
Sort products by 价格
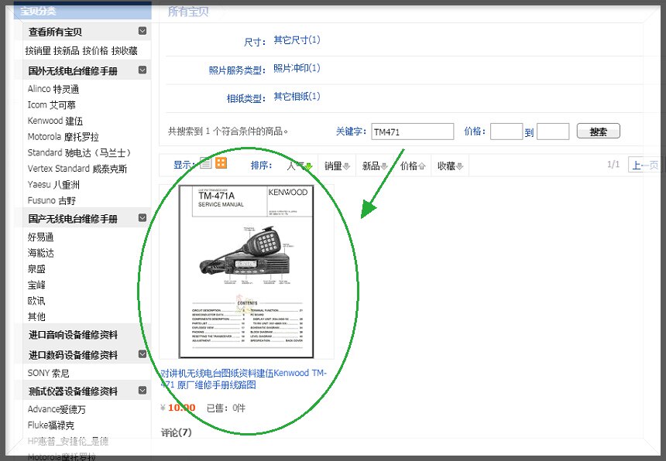click(x=413, y=166)
